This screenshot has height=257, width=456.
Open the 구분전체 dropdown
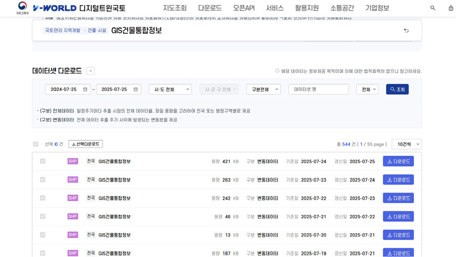tap(264, 89)
